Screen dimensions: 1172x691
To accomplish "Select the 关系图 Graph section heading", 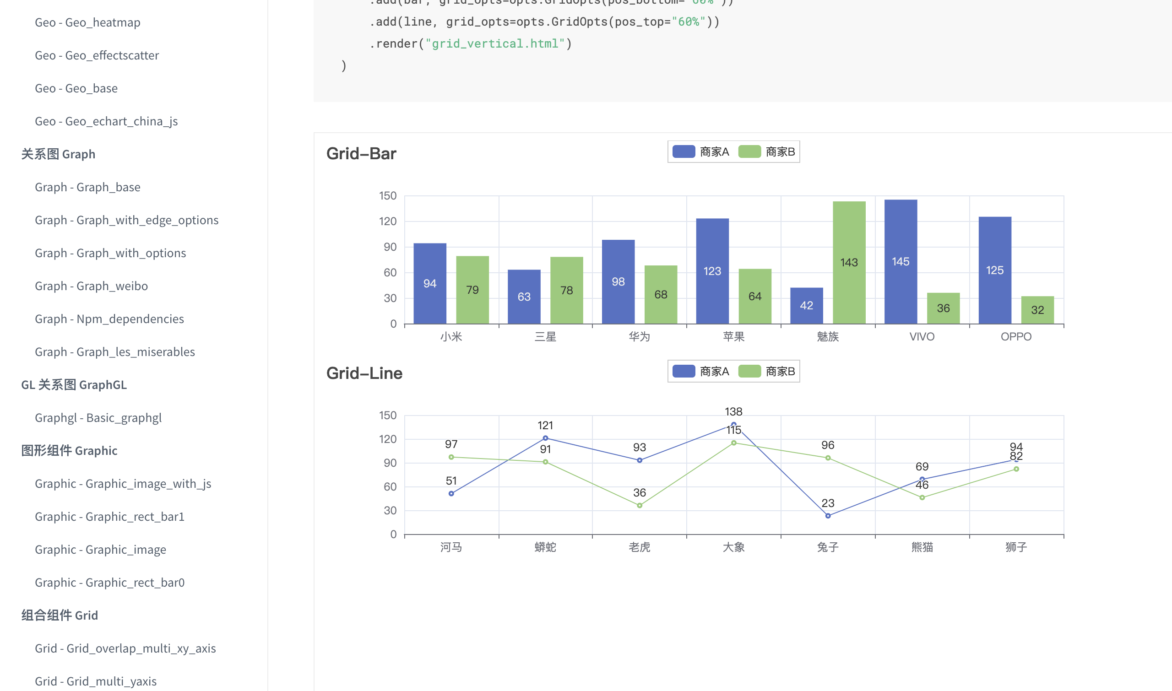I will (x=58, y=154).
